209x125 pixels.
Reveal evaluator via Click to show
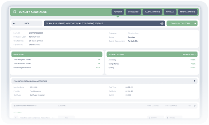tap(133, 33)
